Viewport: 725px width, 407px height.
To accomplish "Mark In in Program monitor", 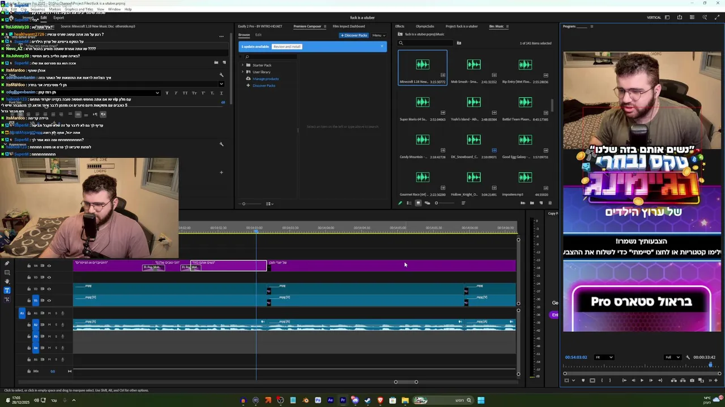I will (x=602, y=380).
